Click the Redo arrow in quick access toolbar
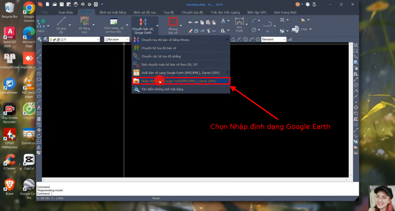The width and height of the screenshot is (395, 211). [x=89, y=4]
